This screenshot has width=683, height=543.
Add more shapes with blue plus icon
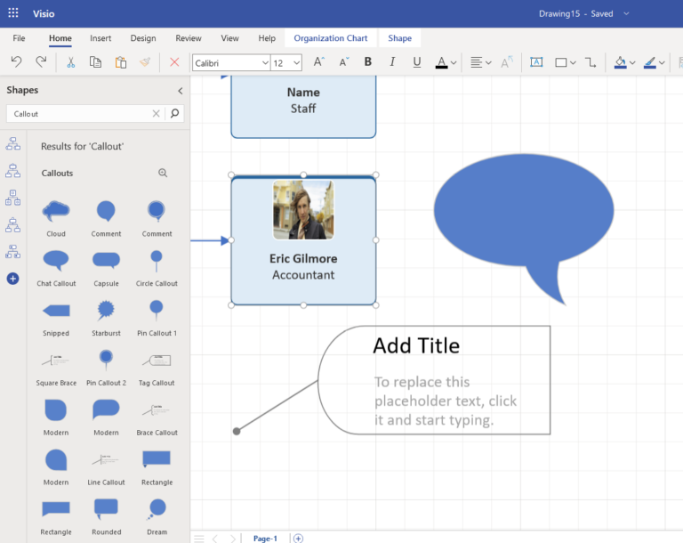click(x=12, y=279)
